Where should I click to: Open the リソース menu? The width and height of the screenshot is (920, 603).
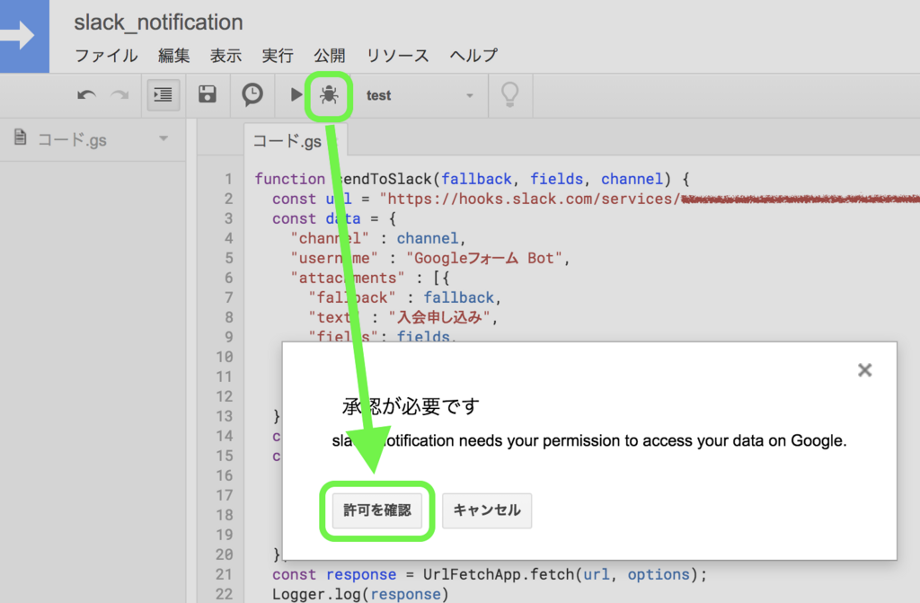tap(398, 55)
